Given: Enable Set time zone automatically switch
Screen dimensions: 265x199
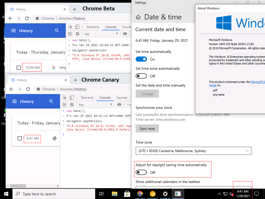Looking at the screenshot, I should click(141, 76).
